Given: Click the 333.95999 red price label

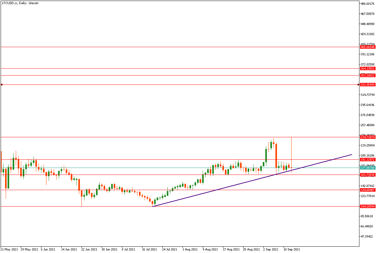Looking at the screenshot, I should (x=368, y=85).
